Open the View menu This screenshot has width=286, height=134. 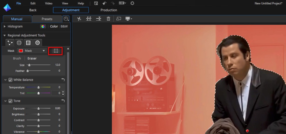point(65,3)
